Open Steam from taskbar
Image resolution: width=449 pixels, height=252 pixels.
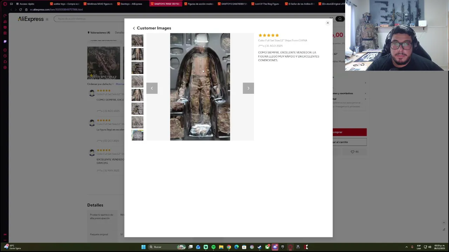[x=259, y=247]
